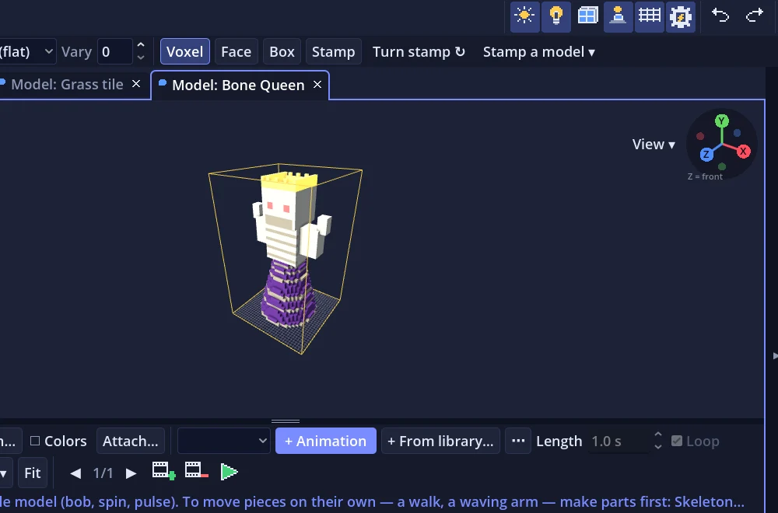Decrease the animation Length value
Image resolution: width=778 pixels, height=513 pixels.
pos(658,447)
